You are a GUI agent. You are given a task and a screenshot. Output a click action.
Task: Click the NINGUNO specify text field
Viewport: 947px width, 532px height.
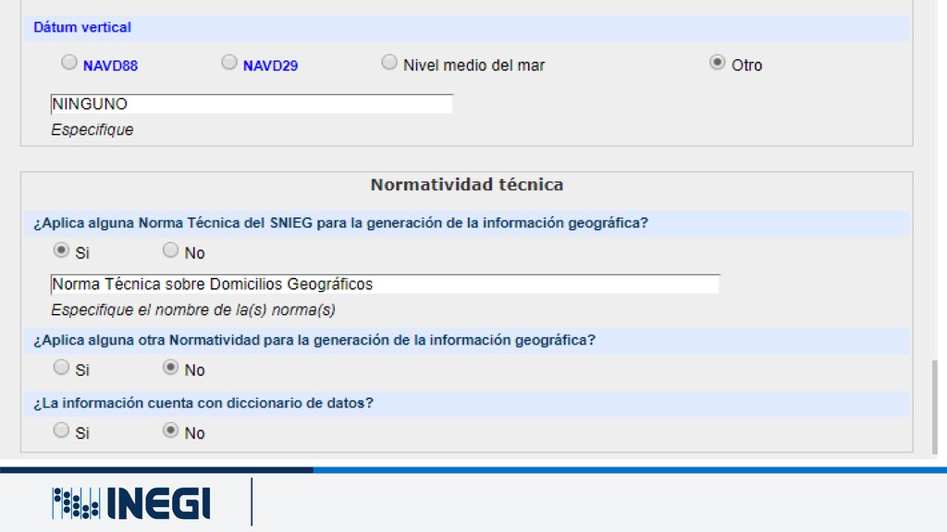pos(252,103)
